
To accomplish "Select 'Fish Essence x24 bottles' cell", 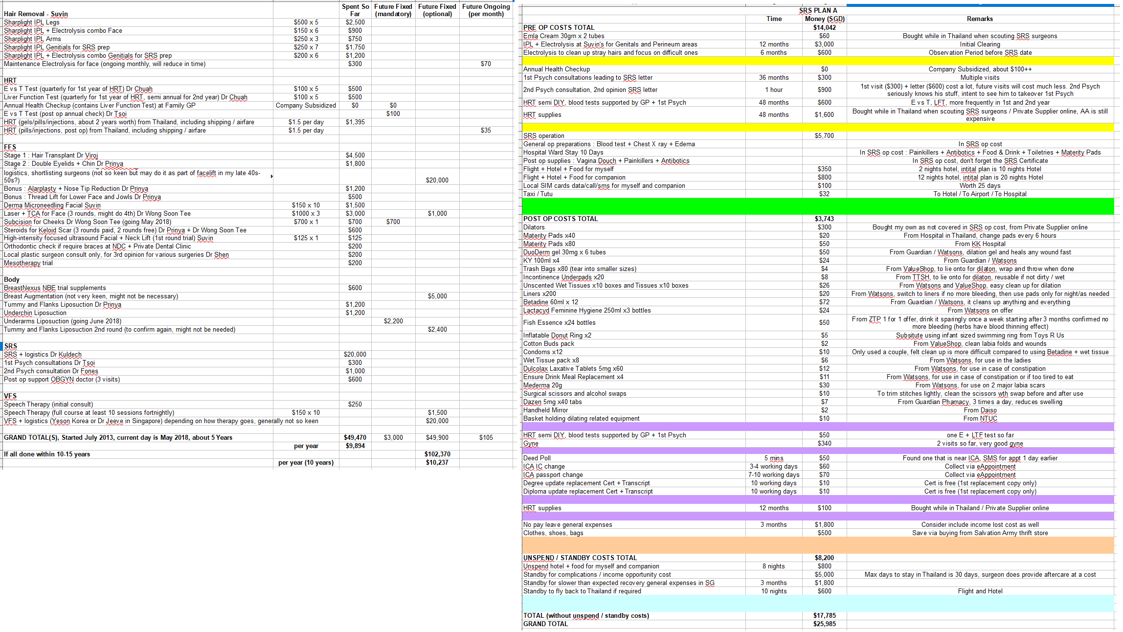I will click(x=559, y=322).
